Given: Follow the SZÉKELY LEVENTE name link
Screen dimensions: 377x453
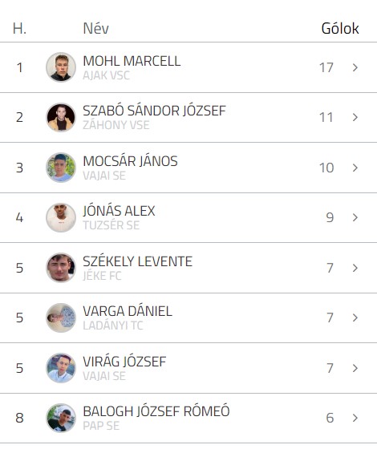Looking at the screenshot, I should (138, 261).
